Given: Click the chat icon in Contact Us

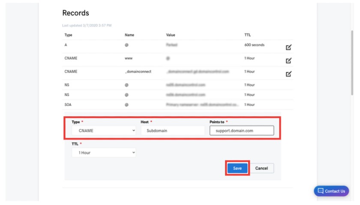Looking at the screenshot, I should [x=321, y=191].
